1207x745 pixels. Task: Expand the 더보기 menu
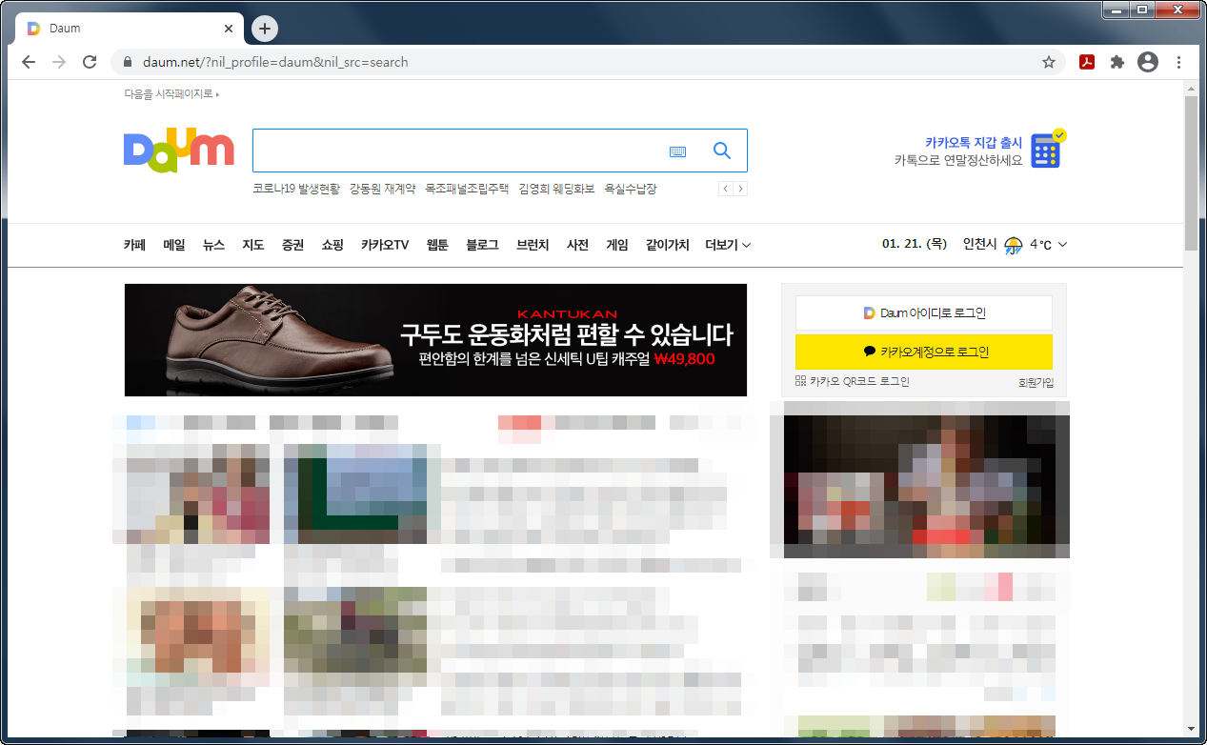728,245
